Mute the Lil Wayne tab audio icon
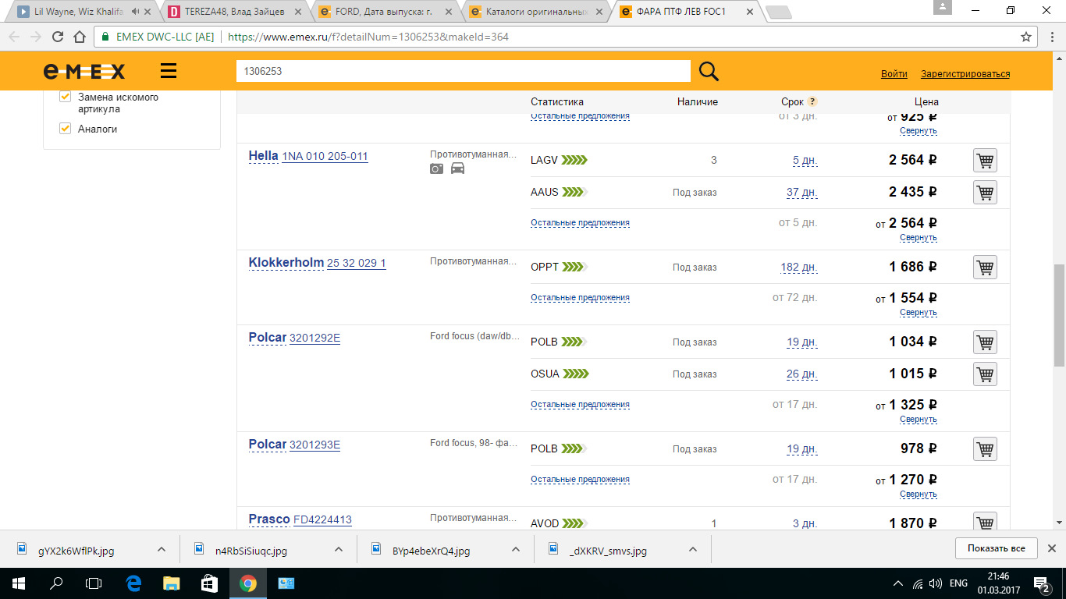Viewport: 1066px width, 599px height. click(136, 12)
